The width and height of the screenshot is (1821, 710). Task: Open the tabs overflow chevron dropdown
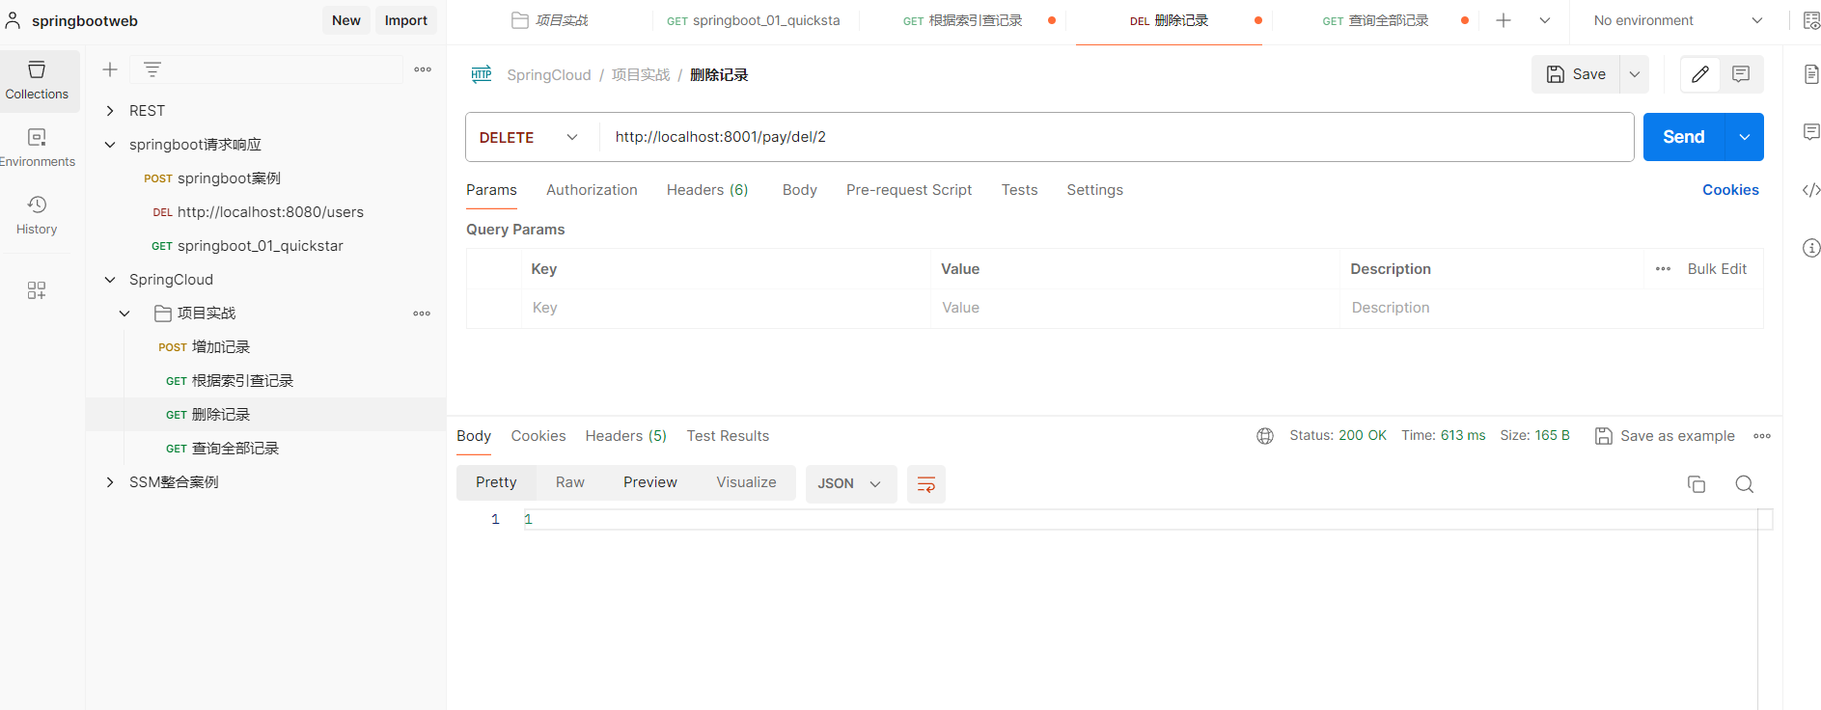[x=1545, y=20]
